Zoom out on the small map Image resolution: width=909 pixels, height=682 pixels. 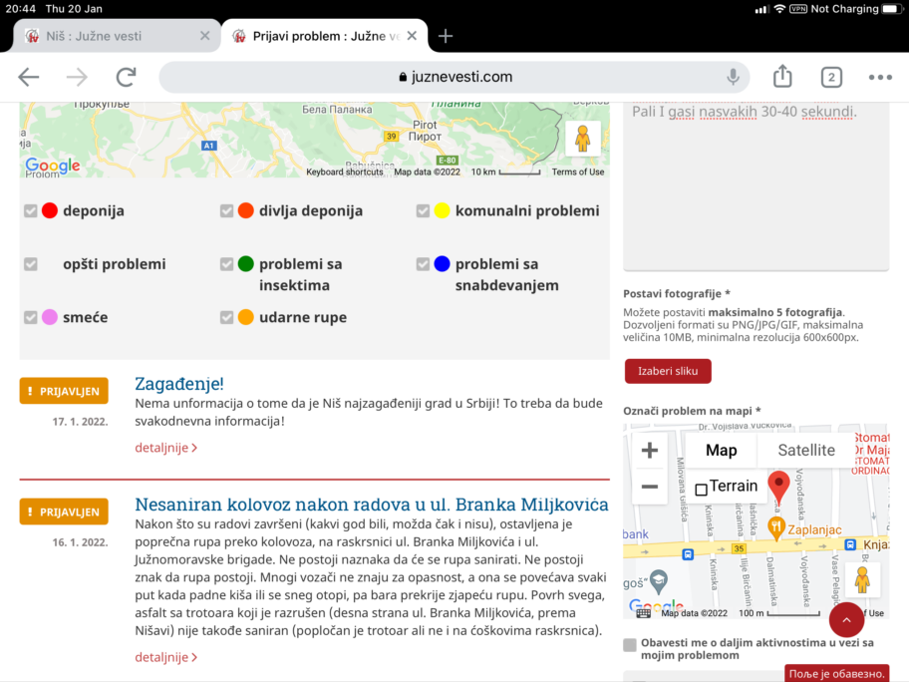(x=649, y=487)
